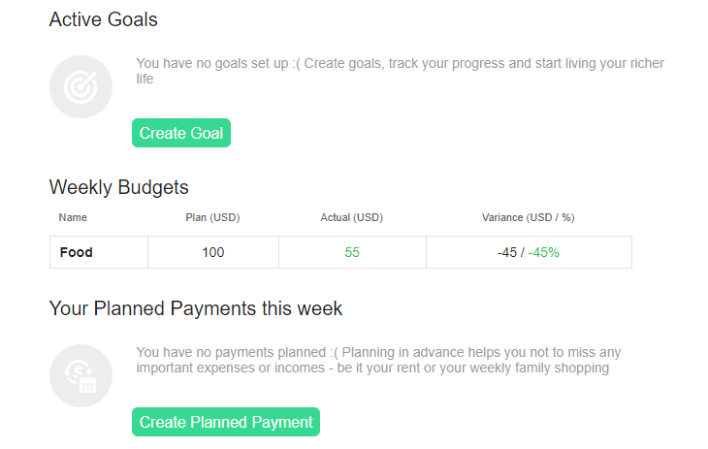Click the Plan (USD) column header

tap(212, 217)
